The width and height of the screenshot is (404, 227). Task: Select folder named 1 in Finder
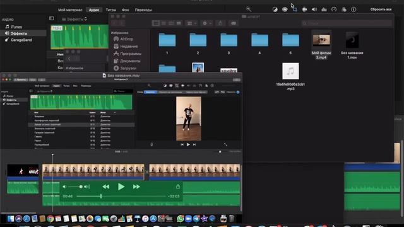tap(167, 40)
